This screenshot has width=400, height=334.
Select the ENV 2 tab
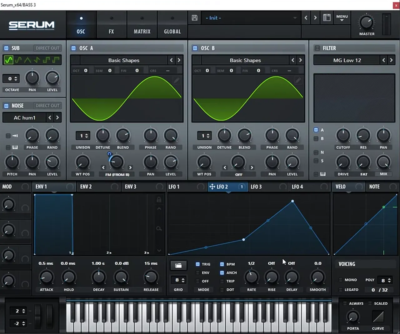(x=98, y=187)
